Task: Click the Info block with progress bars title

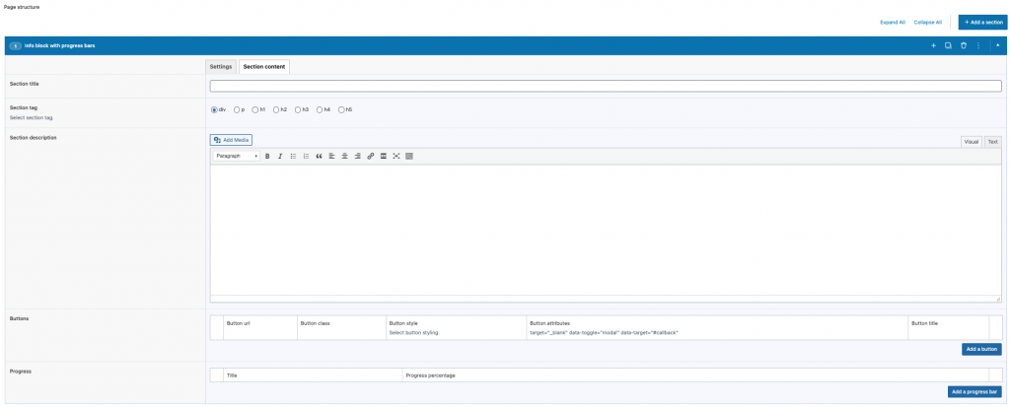Action: coord(60,45)
